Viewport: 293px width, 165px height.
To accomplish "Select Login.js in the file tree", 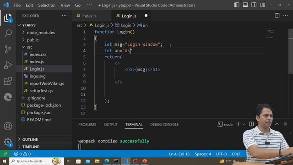I will click(37, 69).
